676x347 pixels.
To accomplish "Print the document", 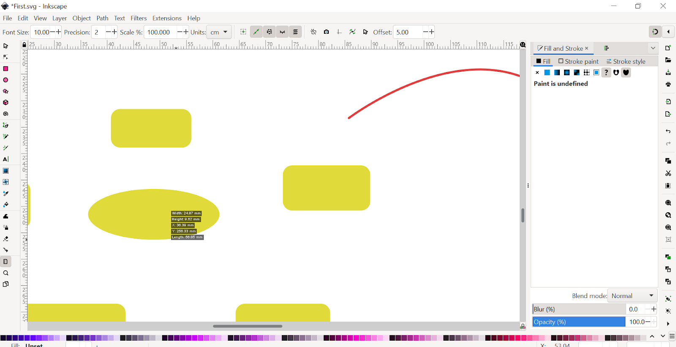I will (668, 84).
